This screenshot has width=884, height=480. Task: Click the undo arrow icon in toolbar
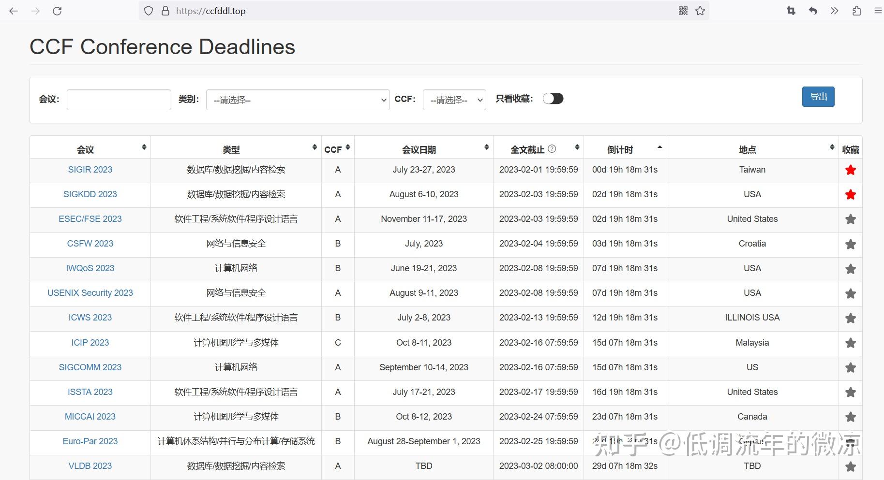point(813,10)
